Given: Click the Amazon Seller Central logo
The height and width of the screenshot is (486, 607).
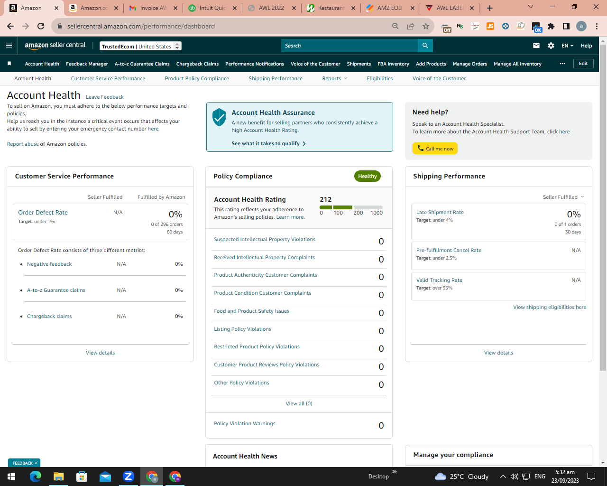Looking at the screenshot, I should point(55,46).
